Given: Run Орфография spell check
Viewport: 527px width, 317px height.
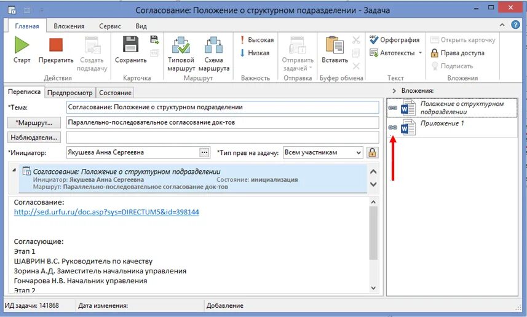Looking at the screenshot, I should pyautogui.click(x=395, y=39).
